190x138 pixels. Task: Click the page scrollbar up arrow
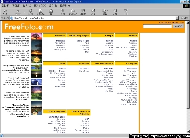[x=188, y=22]
